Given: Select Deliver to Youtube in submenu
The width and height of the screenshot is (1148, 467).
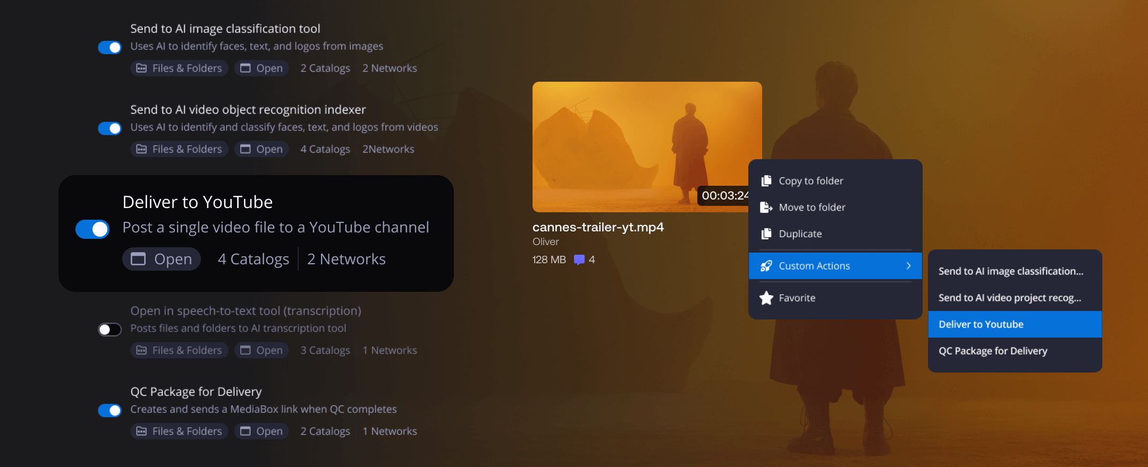Looking at the screenshot, I should pos(1015,324).
